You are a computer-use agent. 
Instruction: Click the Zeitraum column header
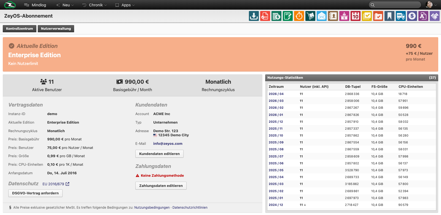pyautogui.click(x=276, y=86)
